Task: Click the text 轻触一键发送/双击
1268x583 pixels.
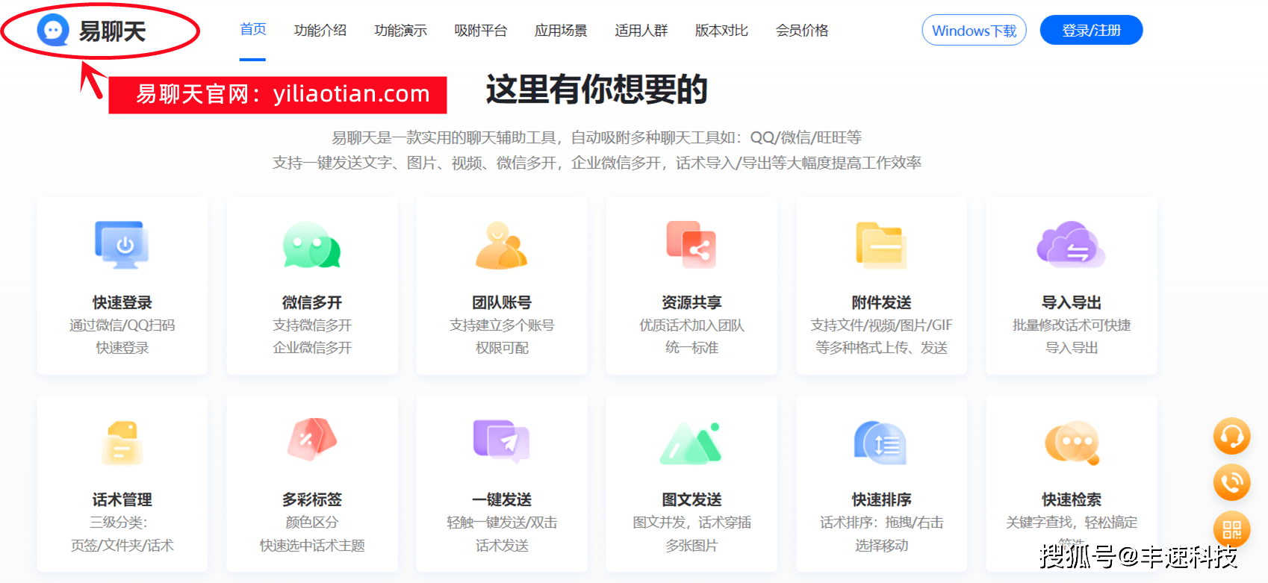Action: (x=502, y=523)
